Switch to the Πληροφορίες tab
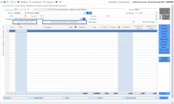The height and width of the screenshot is (104, 174). coord(30,6)
